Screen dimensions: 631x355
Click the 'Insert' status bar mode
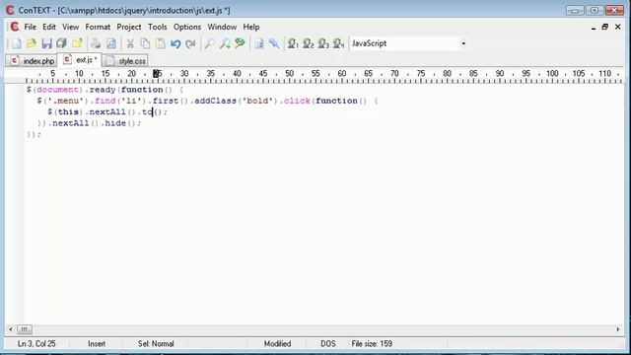[97, 344]
